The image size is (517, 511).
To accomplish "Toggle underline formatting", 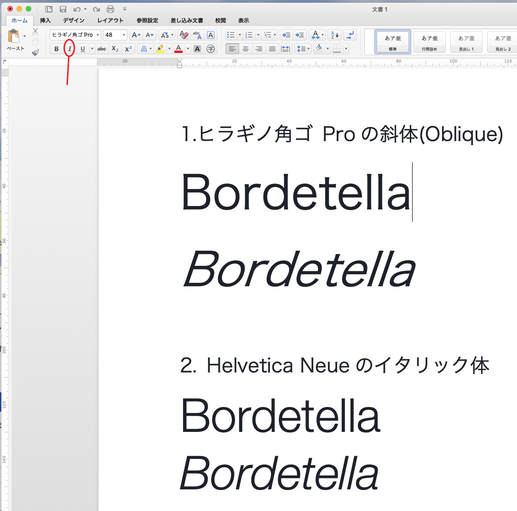I will coord(83,49).
